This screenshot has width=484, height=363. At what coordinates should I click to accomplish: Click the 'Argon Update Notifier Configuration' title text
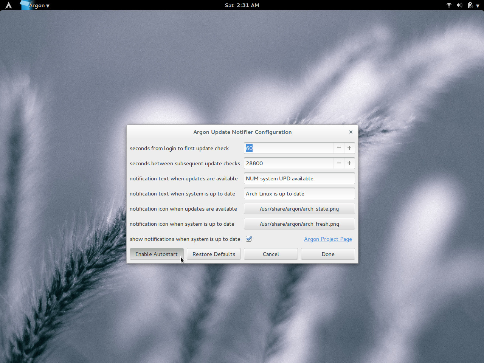[242, 132]
